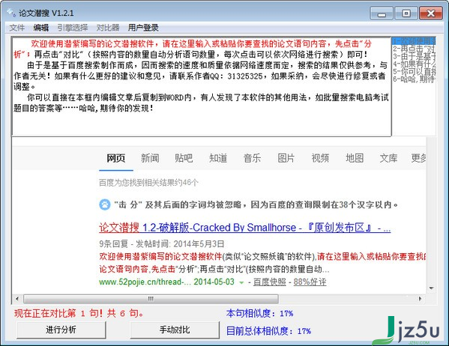The height and width of the screenshot is (346, 449).
Task: Close the 论文潜搜 window
Action: pyautogui.click(x=431, y=13)
